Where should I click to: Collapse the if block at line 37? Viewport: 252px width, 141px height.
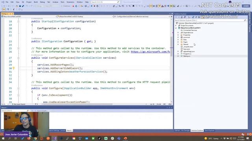click(19, 95)
